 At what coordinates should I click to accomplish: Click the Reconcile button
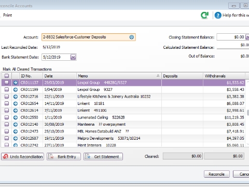click(x=217, y=174)
